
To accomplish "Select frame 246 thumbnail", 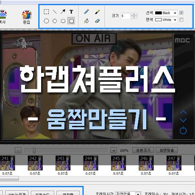I will pyautogui.click(x=146, y=163).
